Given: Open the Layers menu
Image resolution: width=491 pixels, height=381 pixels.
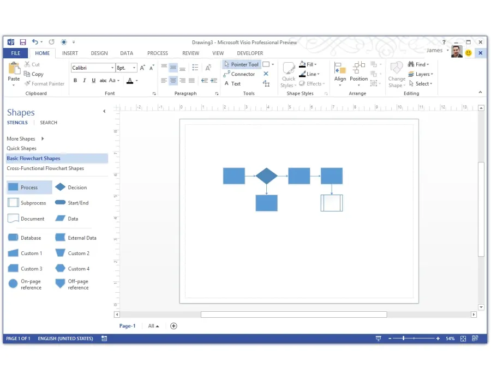Looking at the screenshot, I should coord(421,74).
